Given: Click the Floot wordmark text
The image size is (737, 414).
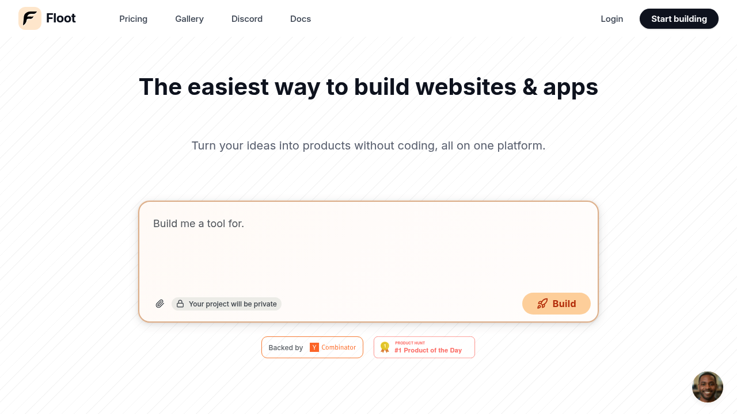Looking at the screenshot, I should (x=61, y=18).
